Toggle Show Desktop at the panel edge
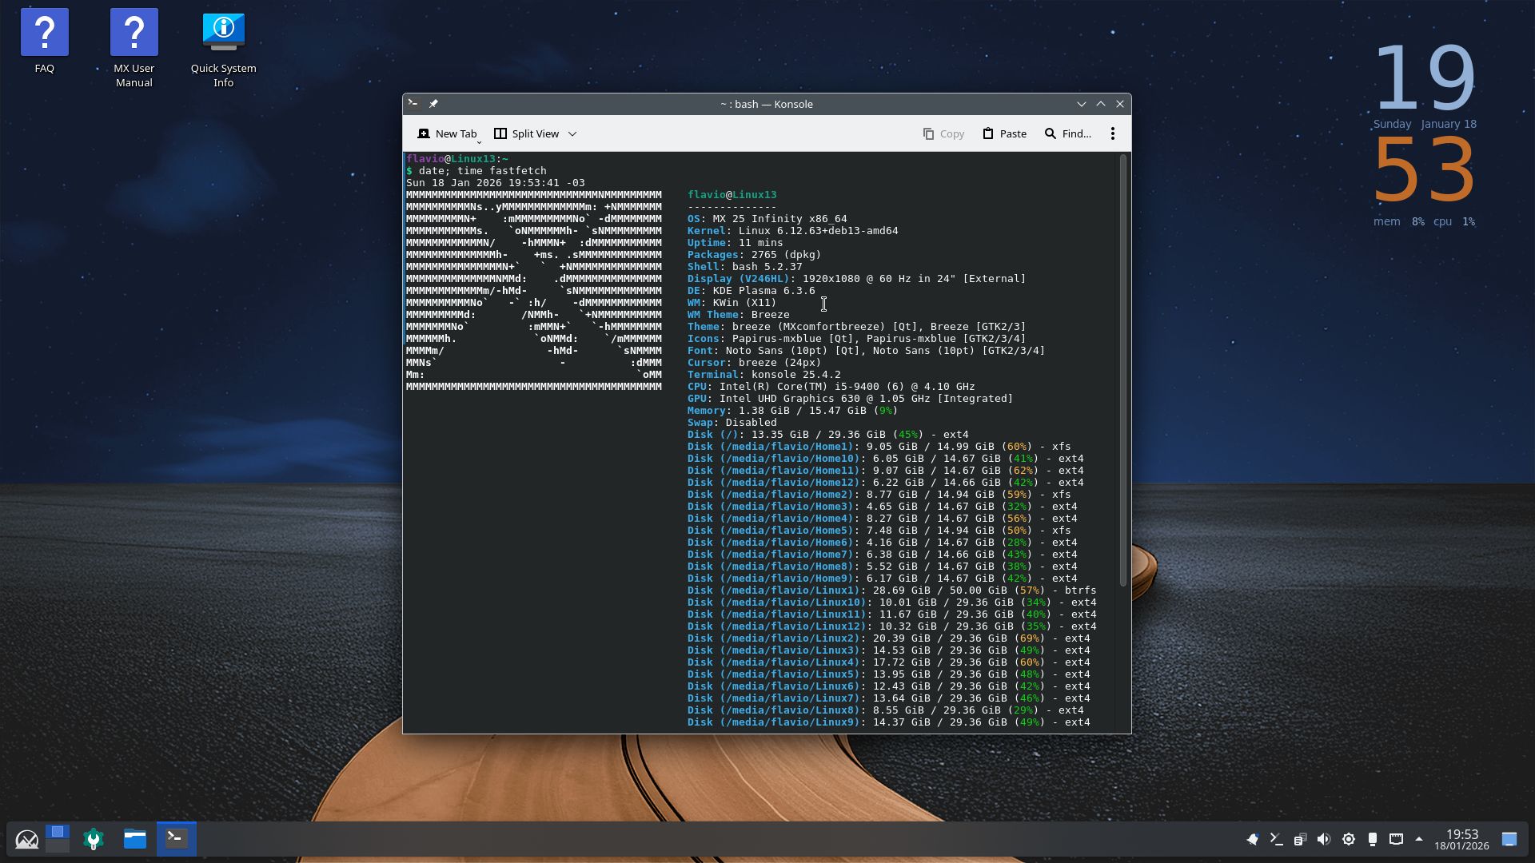Image resolution: width=1535 pixels, height=863 pixels. (x=1509, y=839)
